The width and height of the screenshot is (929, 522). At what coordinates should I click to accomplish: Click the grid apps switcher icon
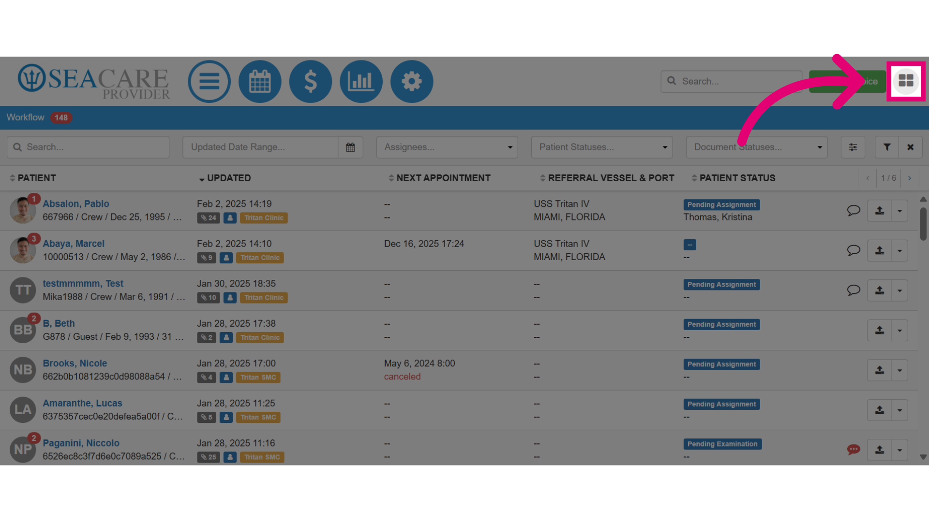(906, 81)
